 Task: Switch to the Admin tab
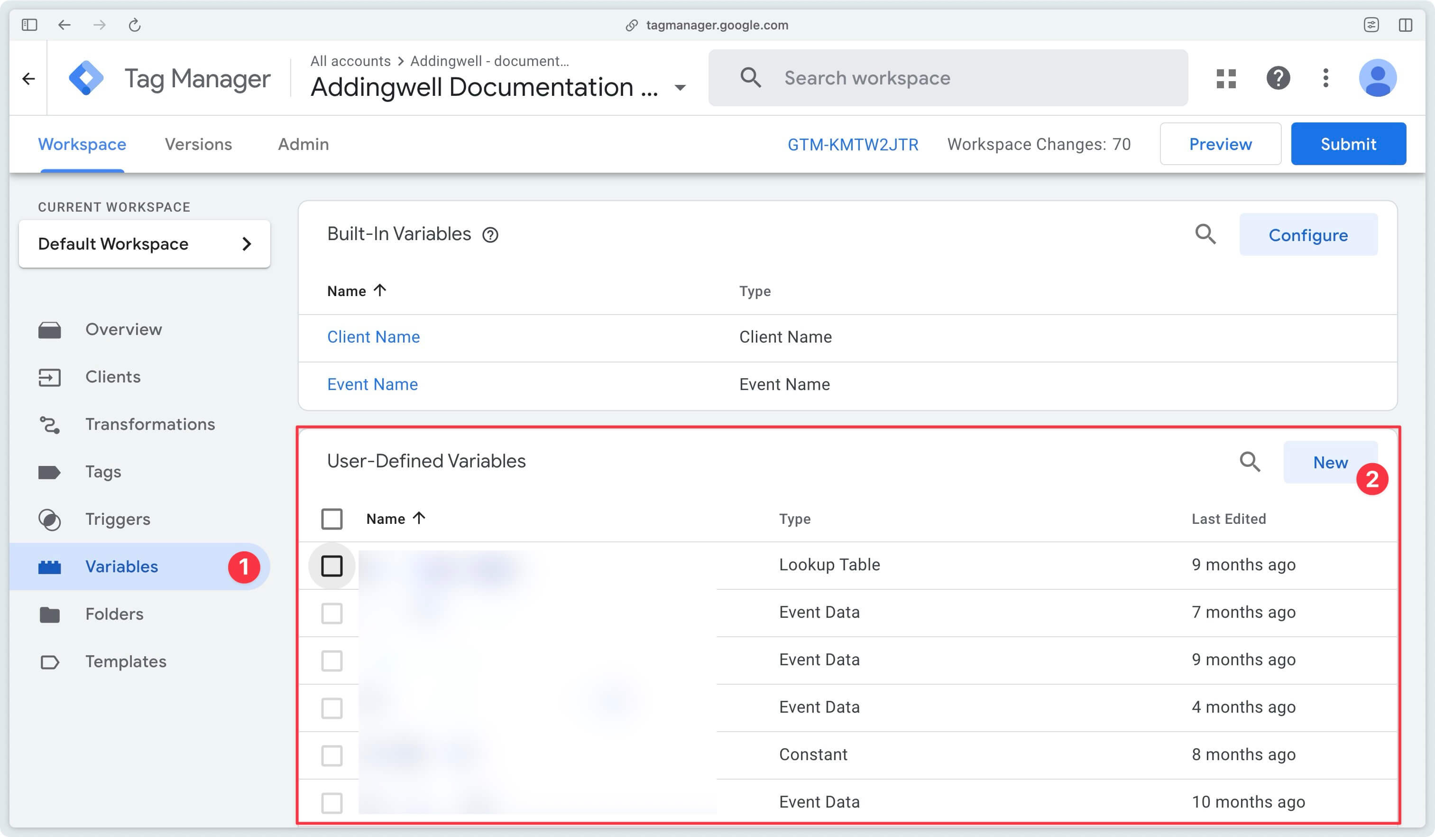pyautogui.click(x=303, y=144)
